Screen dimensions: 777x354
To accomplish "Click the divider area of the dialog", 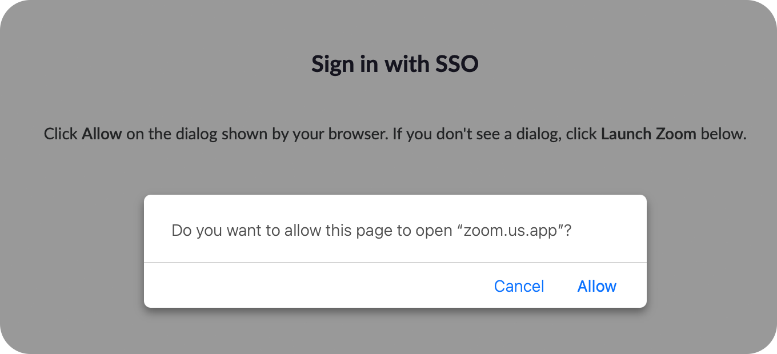I will pos(394,262).
